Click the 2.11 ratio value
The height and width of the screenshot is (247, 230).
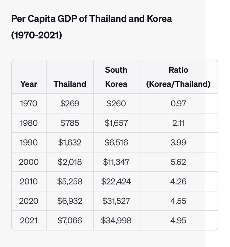coord(178,123)
